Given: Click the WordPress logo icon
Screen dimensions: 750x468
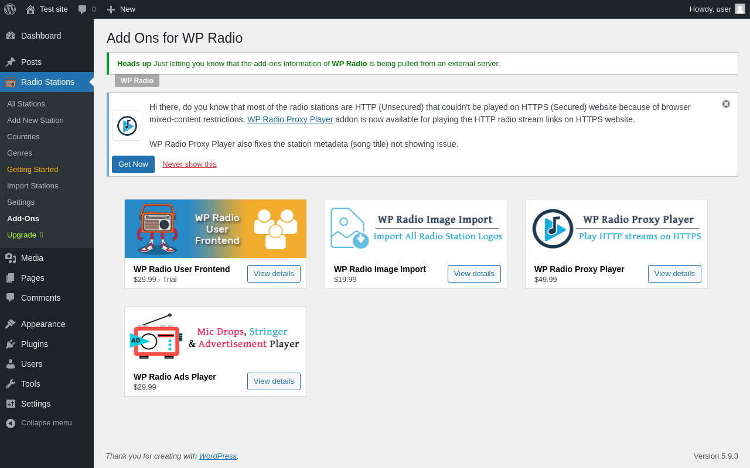Looking at the screenshot, I should (x=10, y=9).
